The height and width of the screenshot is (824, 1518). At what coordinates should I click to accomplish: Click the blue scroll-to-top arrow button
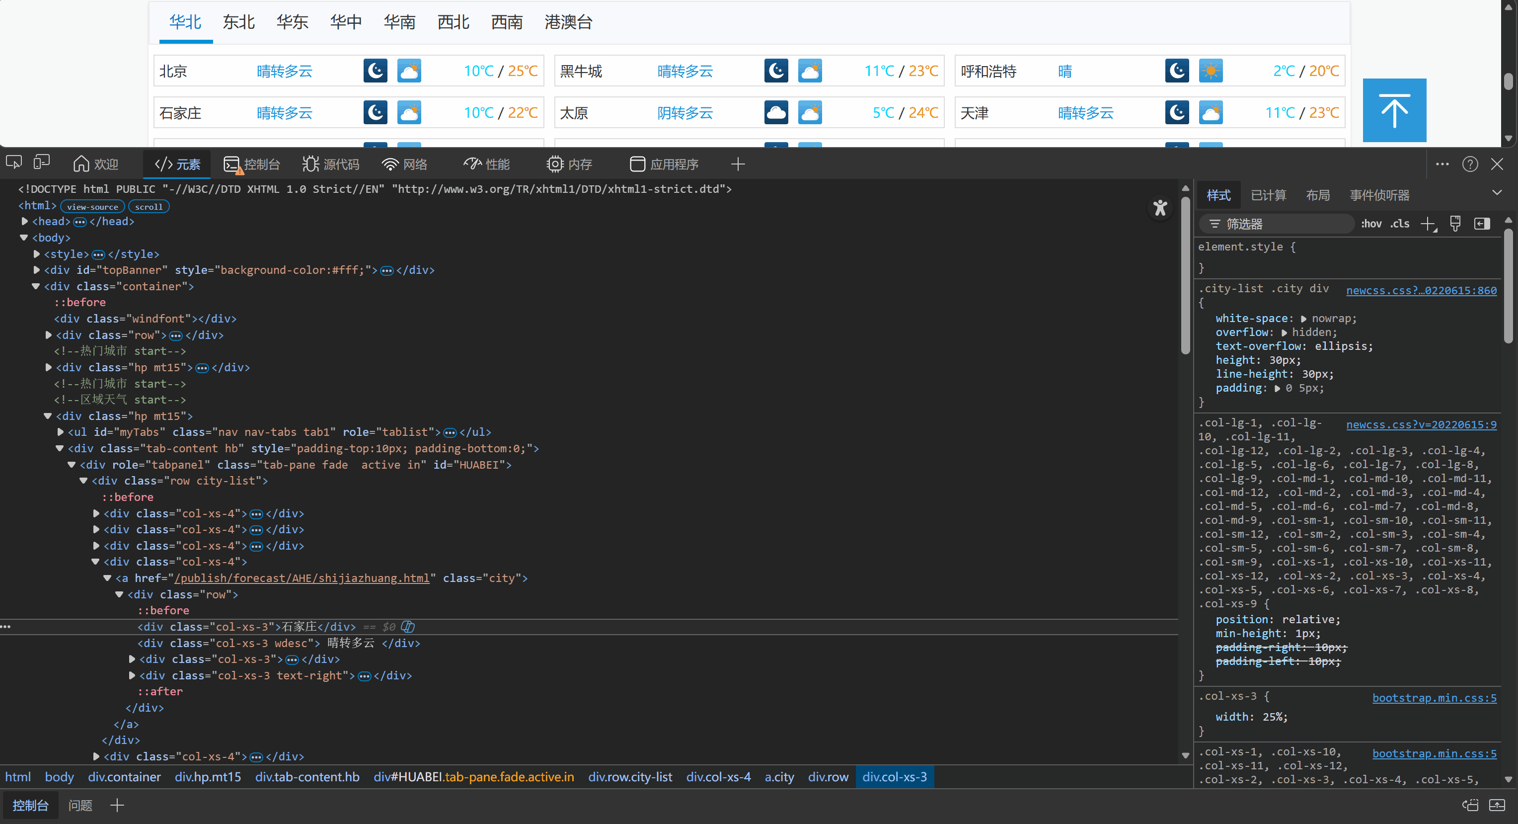(1394, 110)
